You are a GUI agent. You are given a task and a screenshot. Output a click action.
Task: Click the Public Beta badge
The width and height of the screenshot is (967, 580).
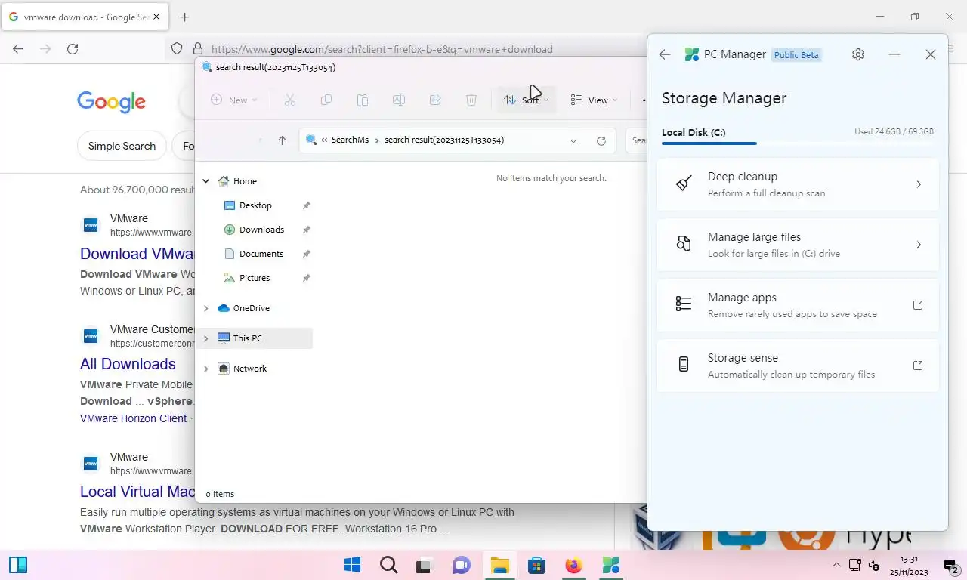coord(796,55)
